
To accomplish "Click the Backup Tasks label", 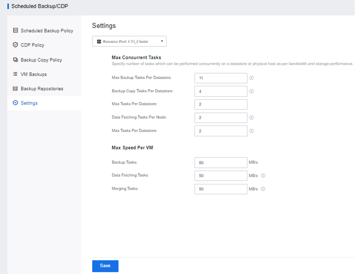I will point(125,162).
